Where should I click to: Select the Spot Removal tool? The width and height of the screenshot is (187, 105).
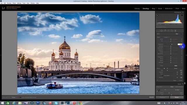click(x=162, y=31)
